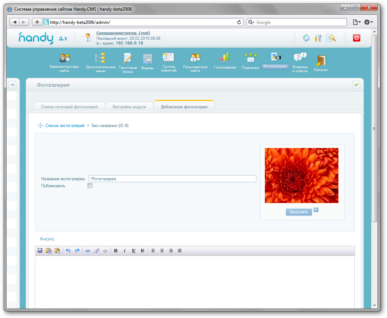Image resolution: width=387 pixels, height=318 pixels.
Task: Toggle the Публиковать checkbox
Action: (x=90, y=186)
